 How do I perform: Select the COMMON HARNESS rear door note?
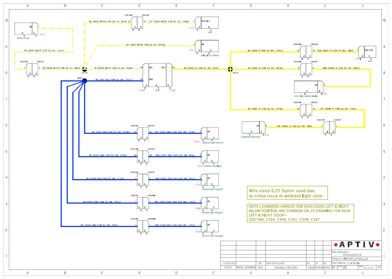300,213
